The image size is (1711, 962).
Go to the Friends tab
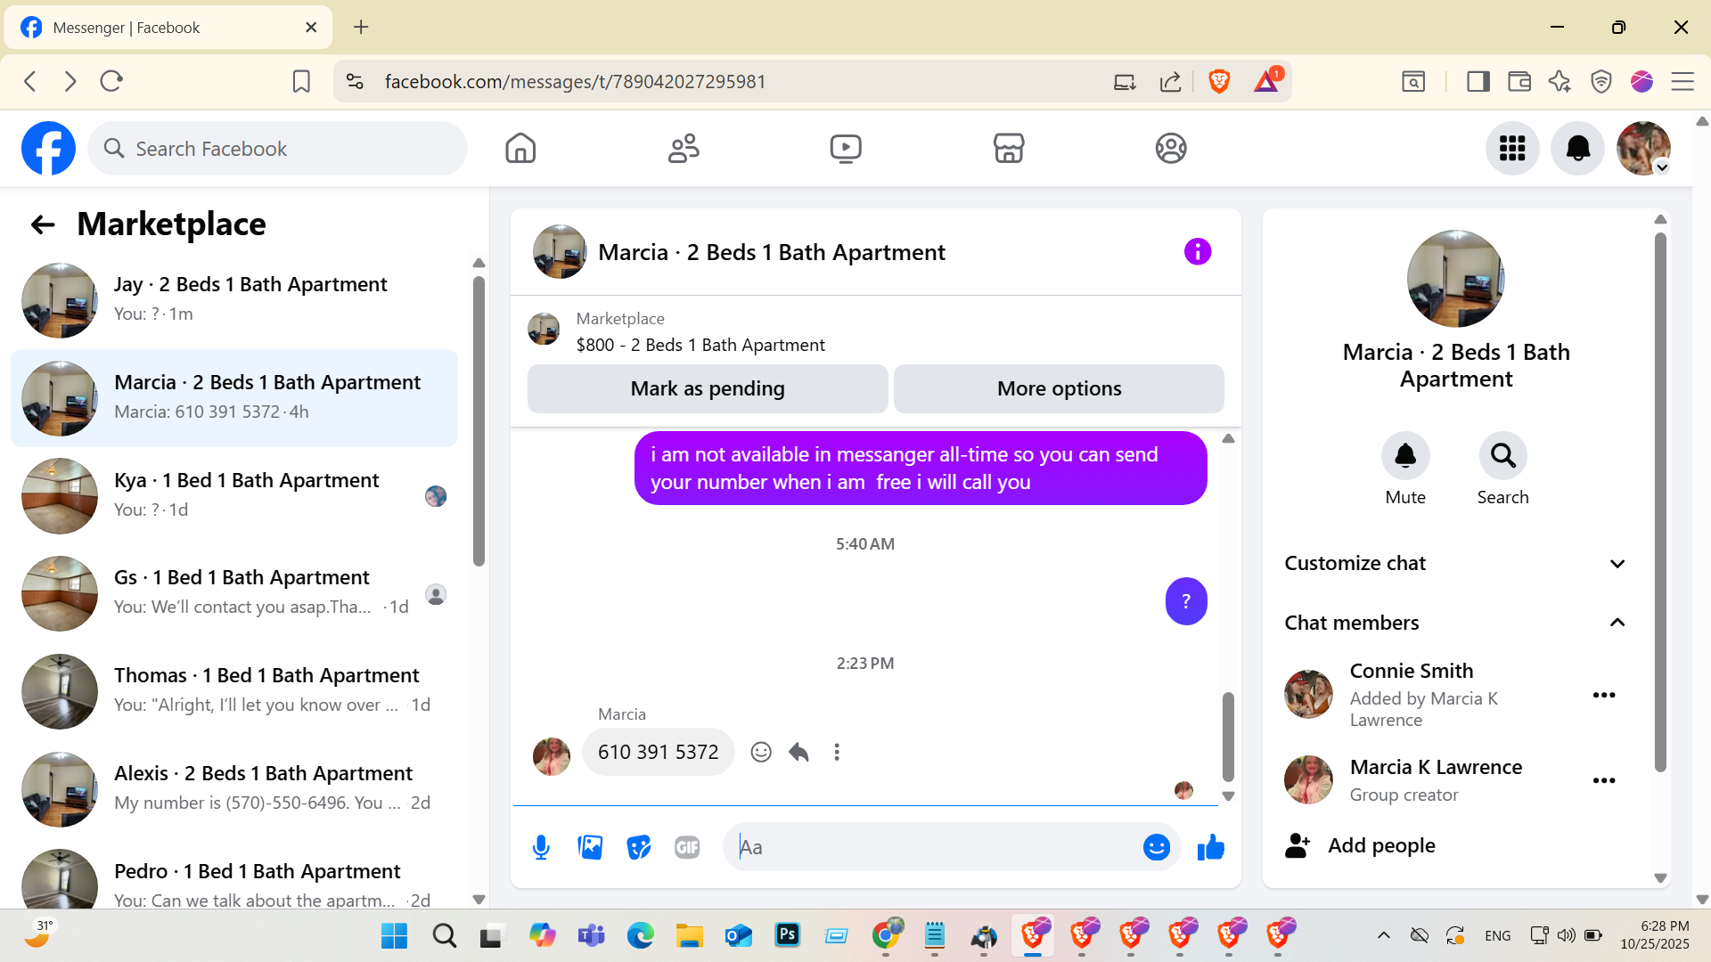684,148
